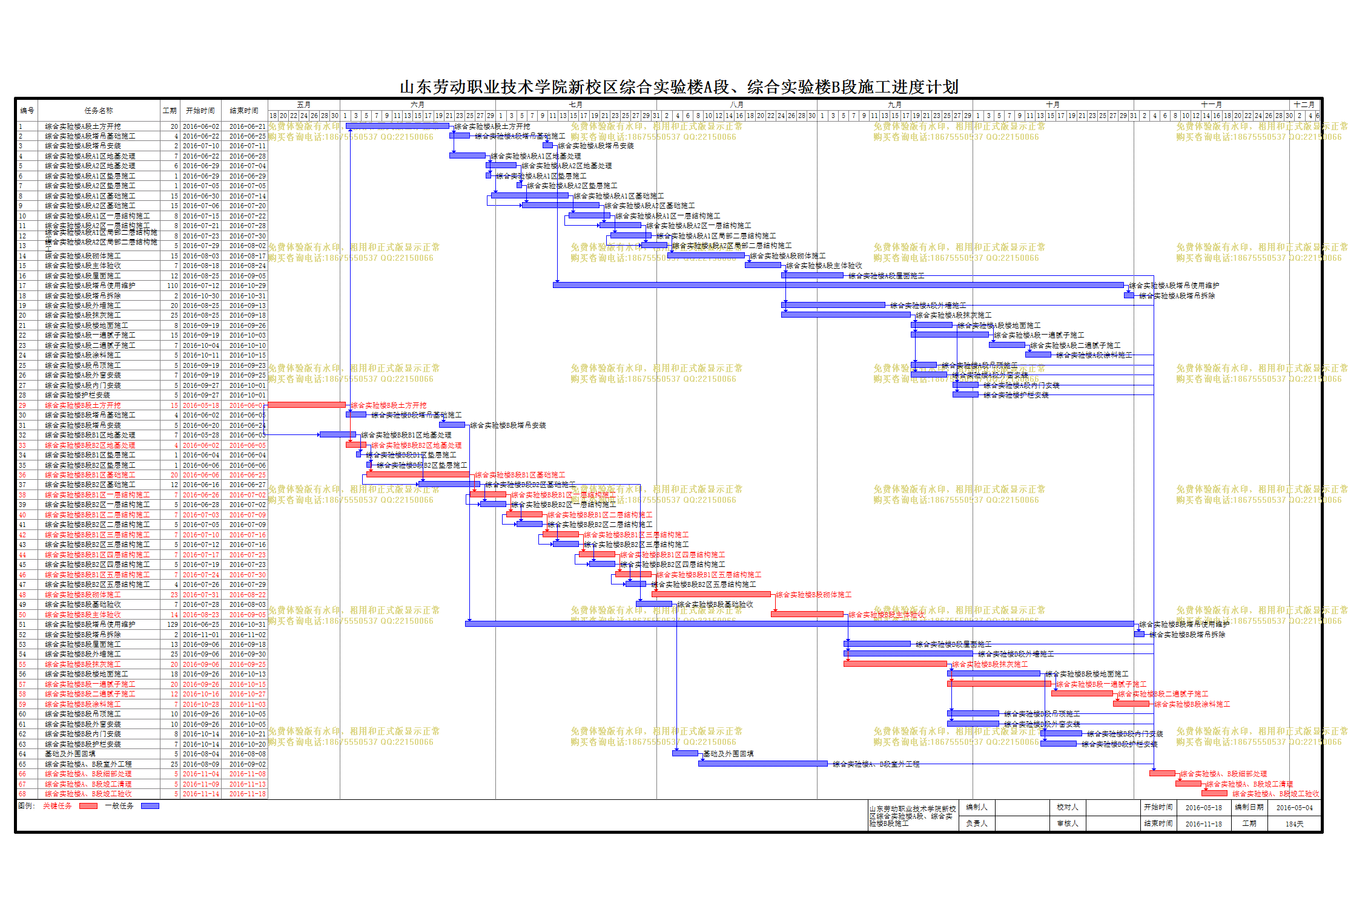Click the 六月 month header in timeline
This screenshot has width=1348, height=910.
click(418, 105)
